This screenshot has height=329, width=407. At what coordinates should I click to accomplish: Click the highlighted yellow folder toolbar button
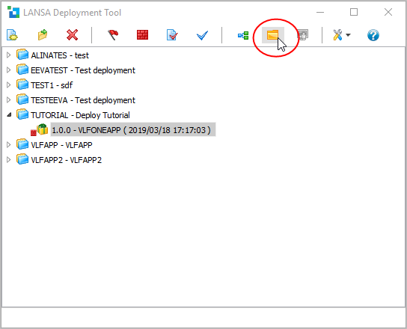[272, 34]
